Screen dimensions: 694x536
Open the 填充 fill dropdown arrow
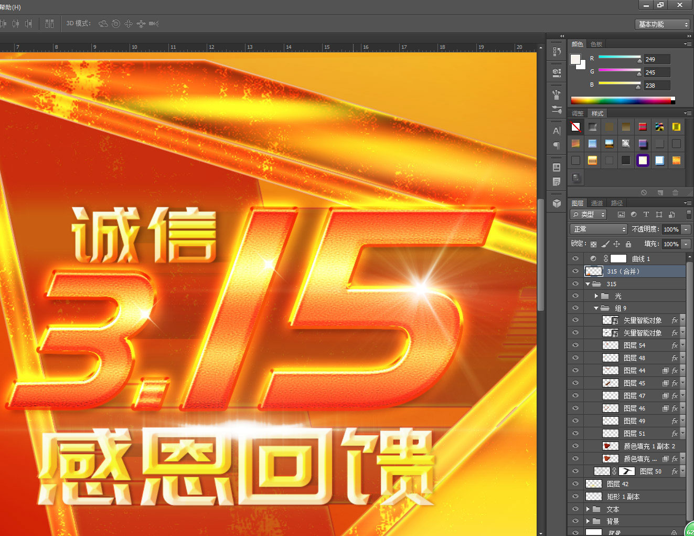(x=686, y=244)
